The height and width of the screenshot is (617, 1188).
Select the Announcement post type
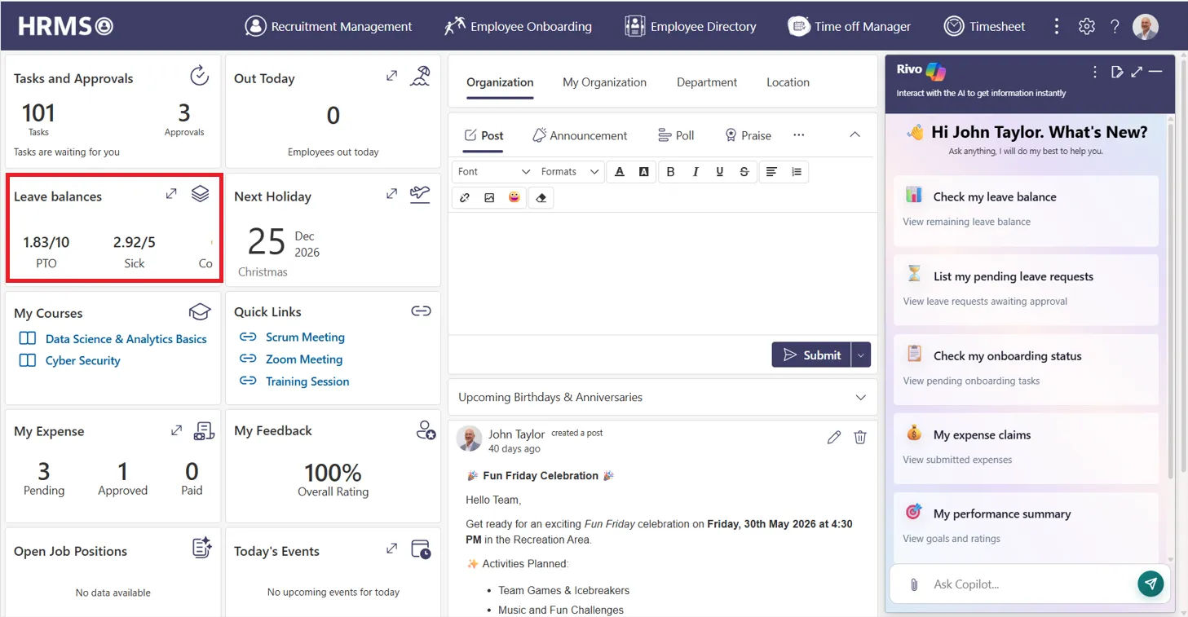[x=580, y=135]
